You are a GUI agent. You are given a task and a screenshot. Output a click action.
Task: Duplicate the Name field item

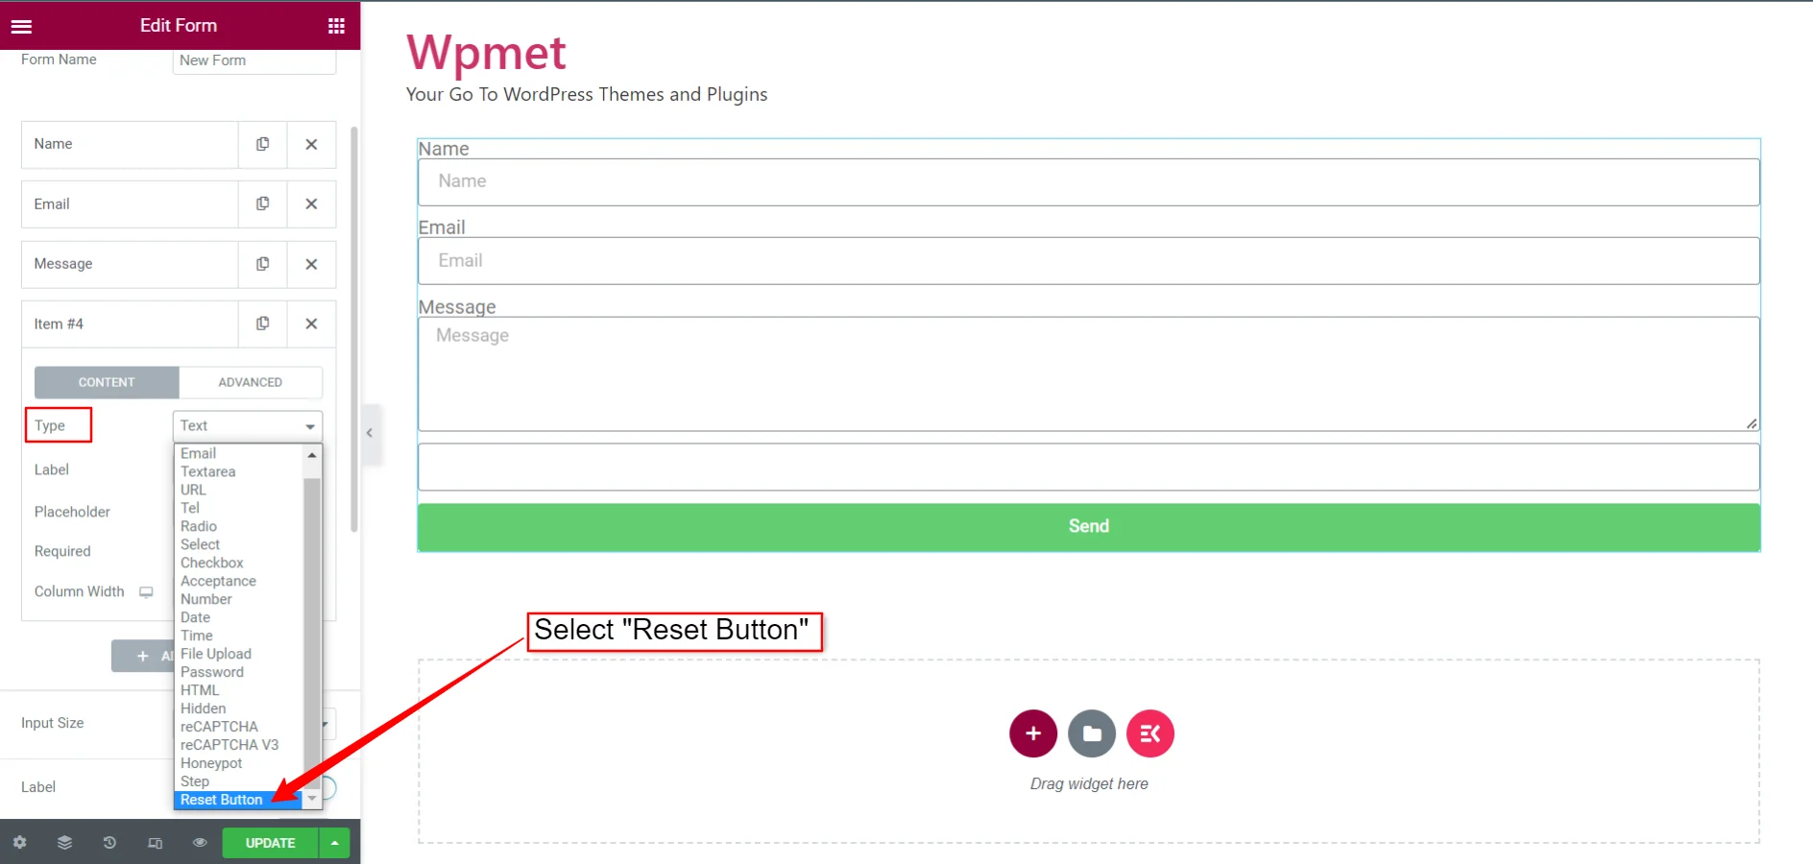tap(262, 144)
